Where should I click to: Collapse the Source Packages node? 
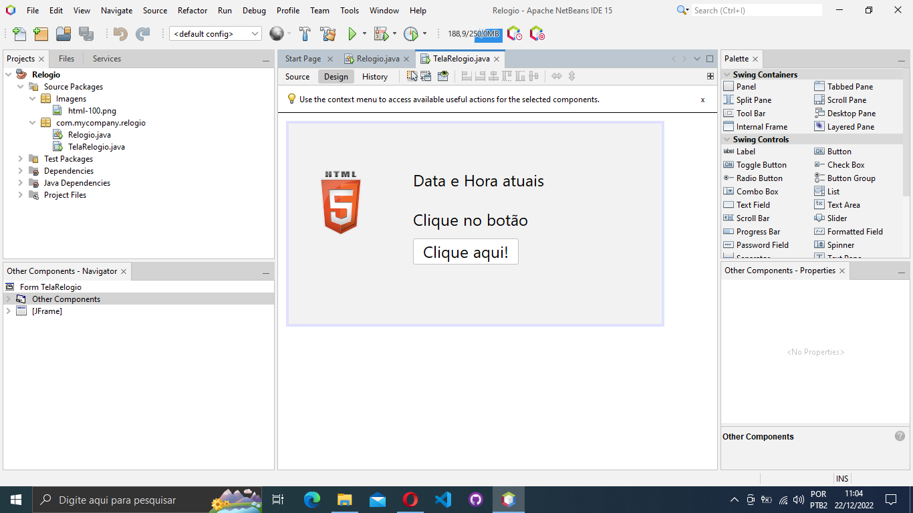coord(21,87)
